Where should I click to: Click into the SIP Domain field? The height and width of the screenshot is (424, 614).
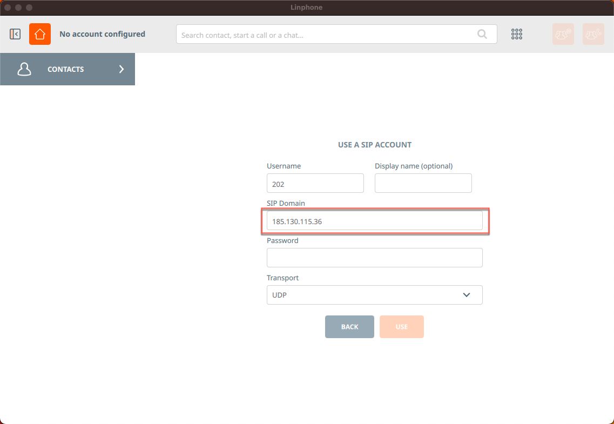point(374,221)
